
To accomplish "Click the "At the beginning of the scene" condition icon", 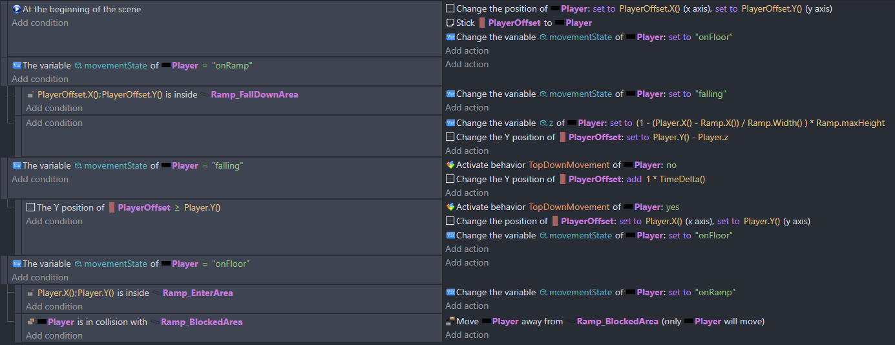I will click(x=17, y=10).
